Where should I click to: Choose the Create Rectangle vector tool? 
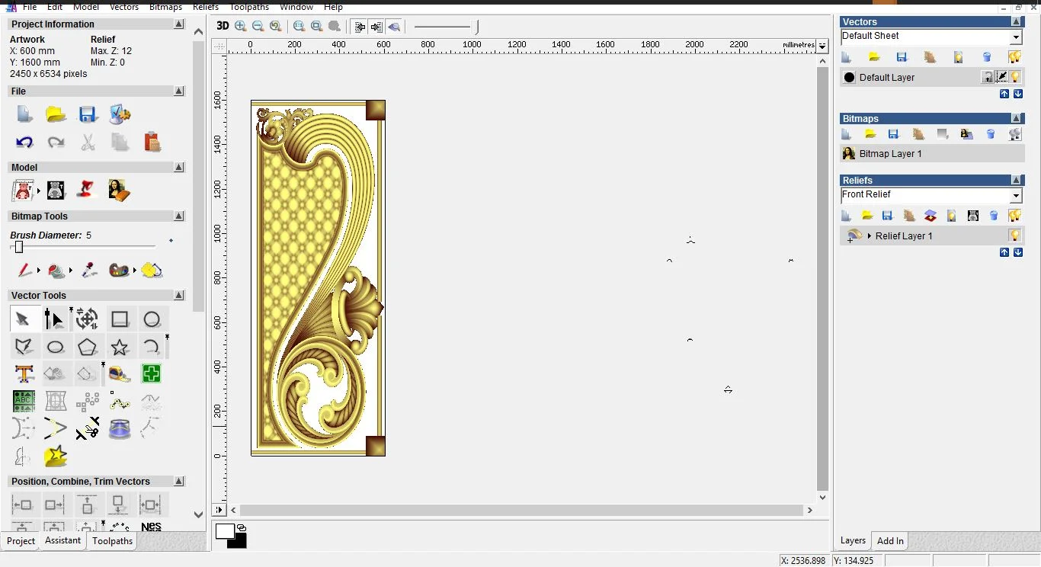[x=120, y=319]
